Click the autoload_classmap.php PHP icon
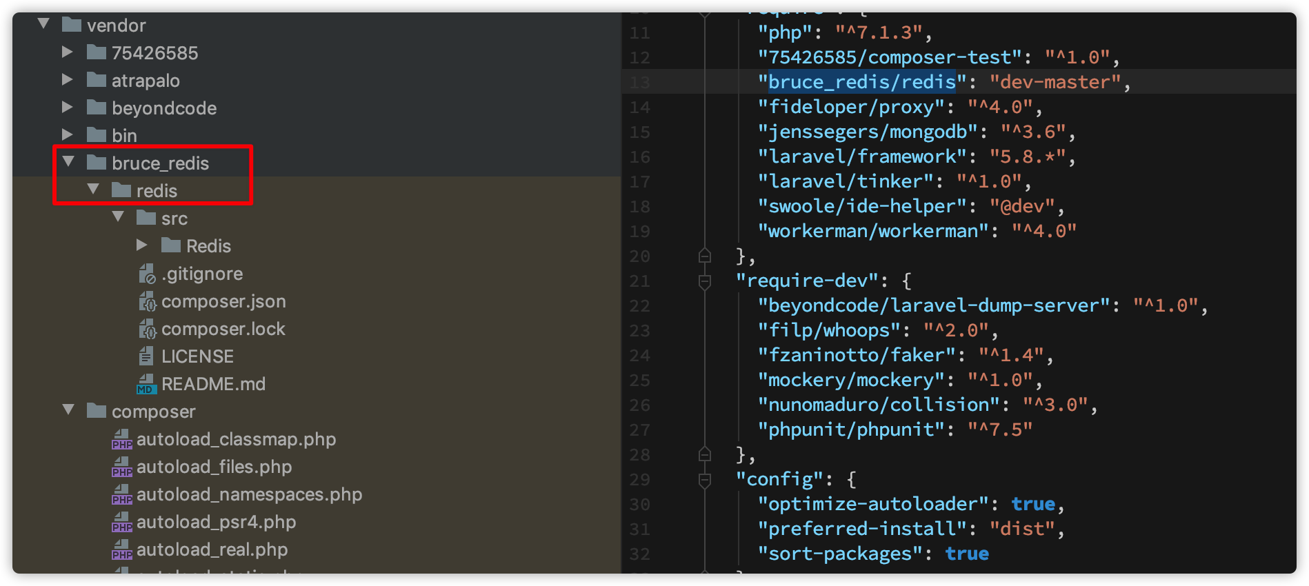Screen dimensions: 1309x586 tap(122, 439)
